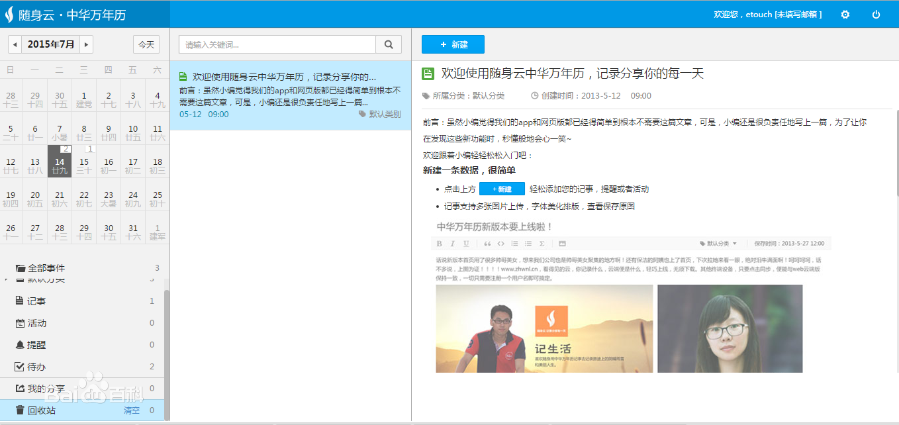This screenshot has width=899, height=425.
Task: Click the search magnifier button
Action: (x=389, y=45)
